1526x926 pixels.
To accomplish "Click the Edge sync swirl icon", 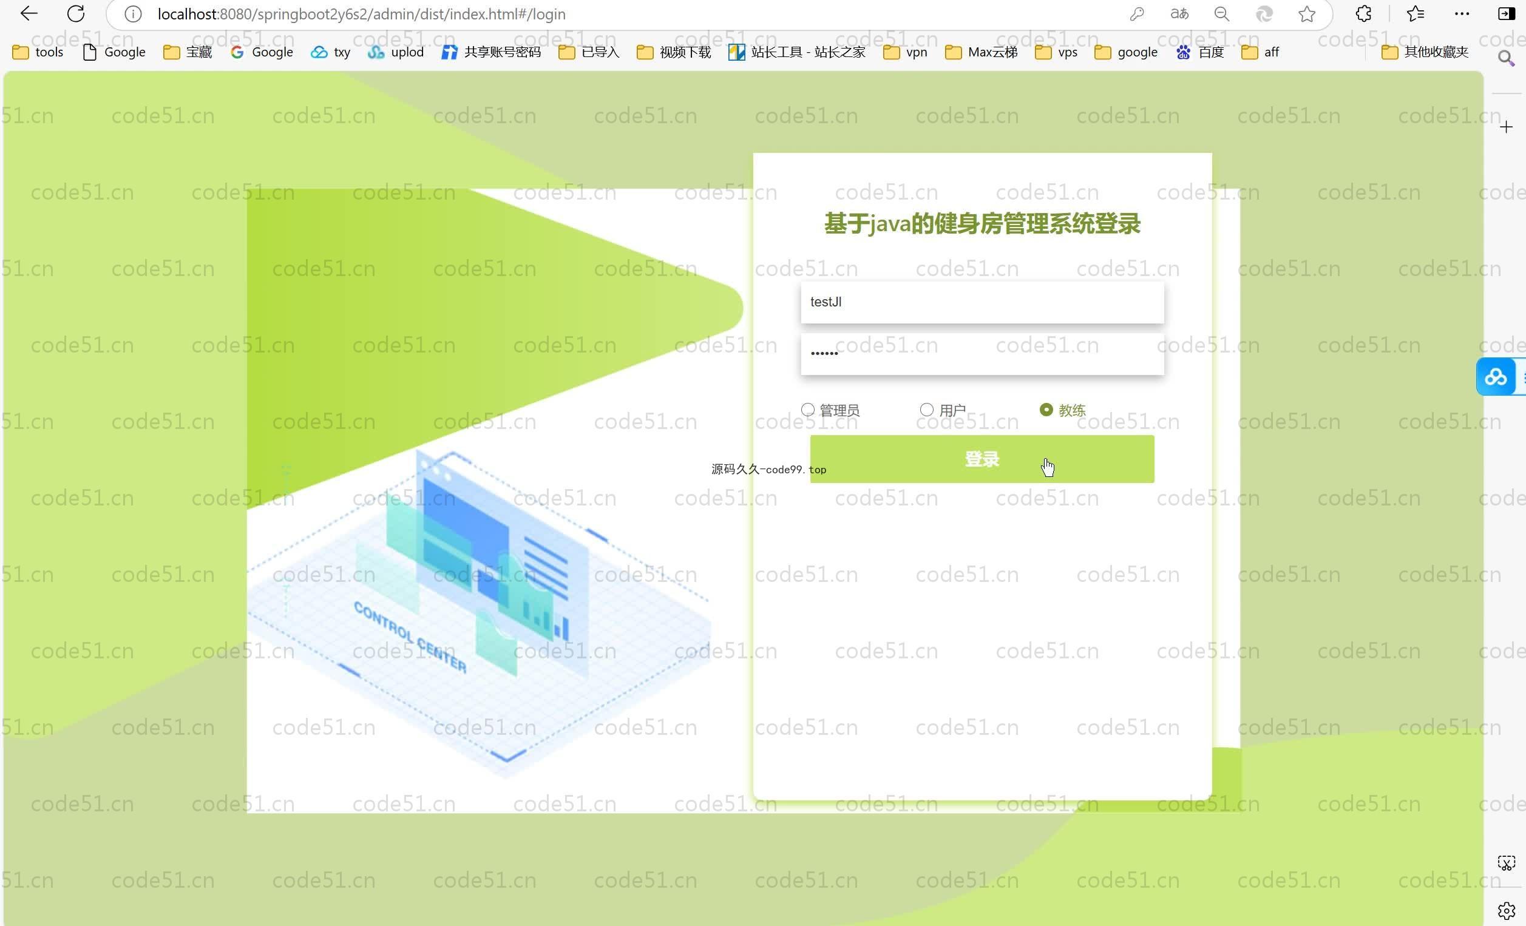I will click(x=1264, y=13).
